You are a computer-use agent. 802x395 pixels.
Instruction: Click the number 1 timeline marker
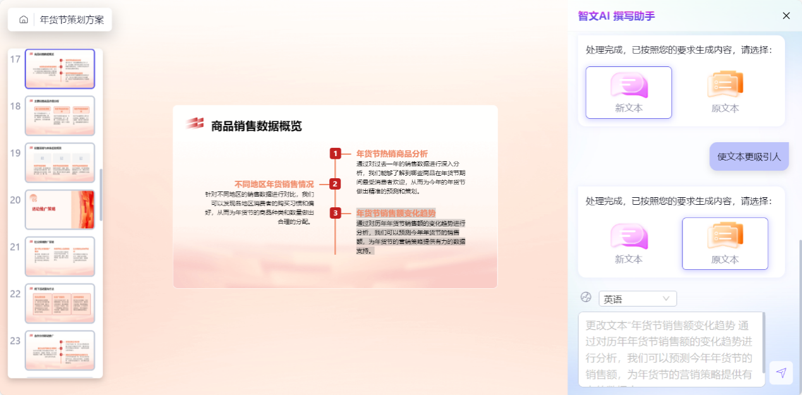(336, 154)
